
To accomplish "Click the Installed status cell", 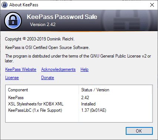I will tap(88, 104).
